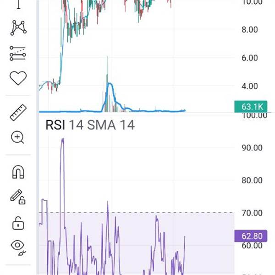
Task: Click the 14 SMA 14 indicator parameters
Action: coord(102,125)
